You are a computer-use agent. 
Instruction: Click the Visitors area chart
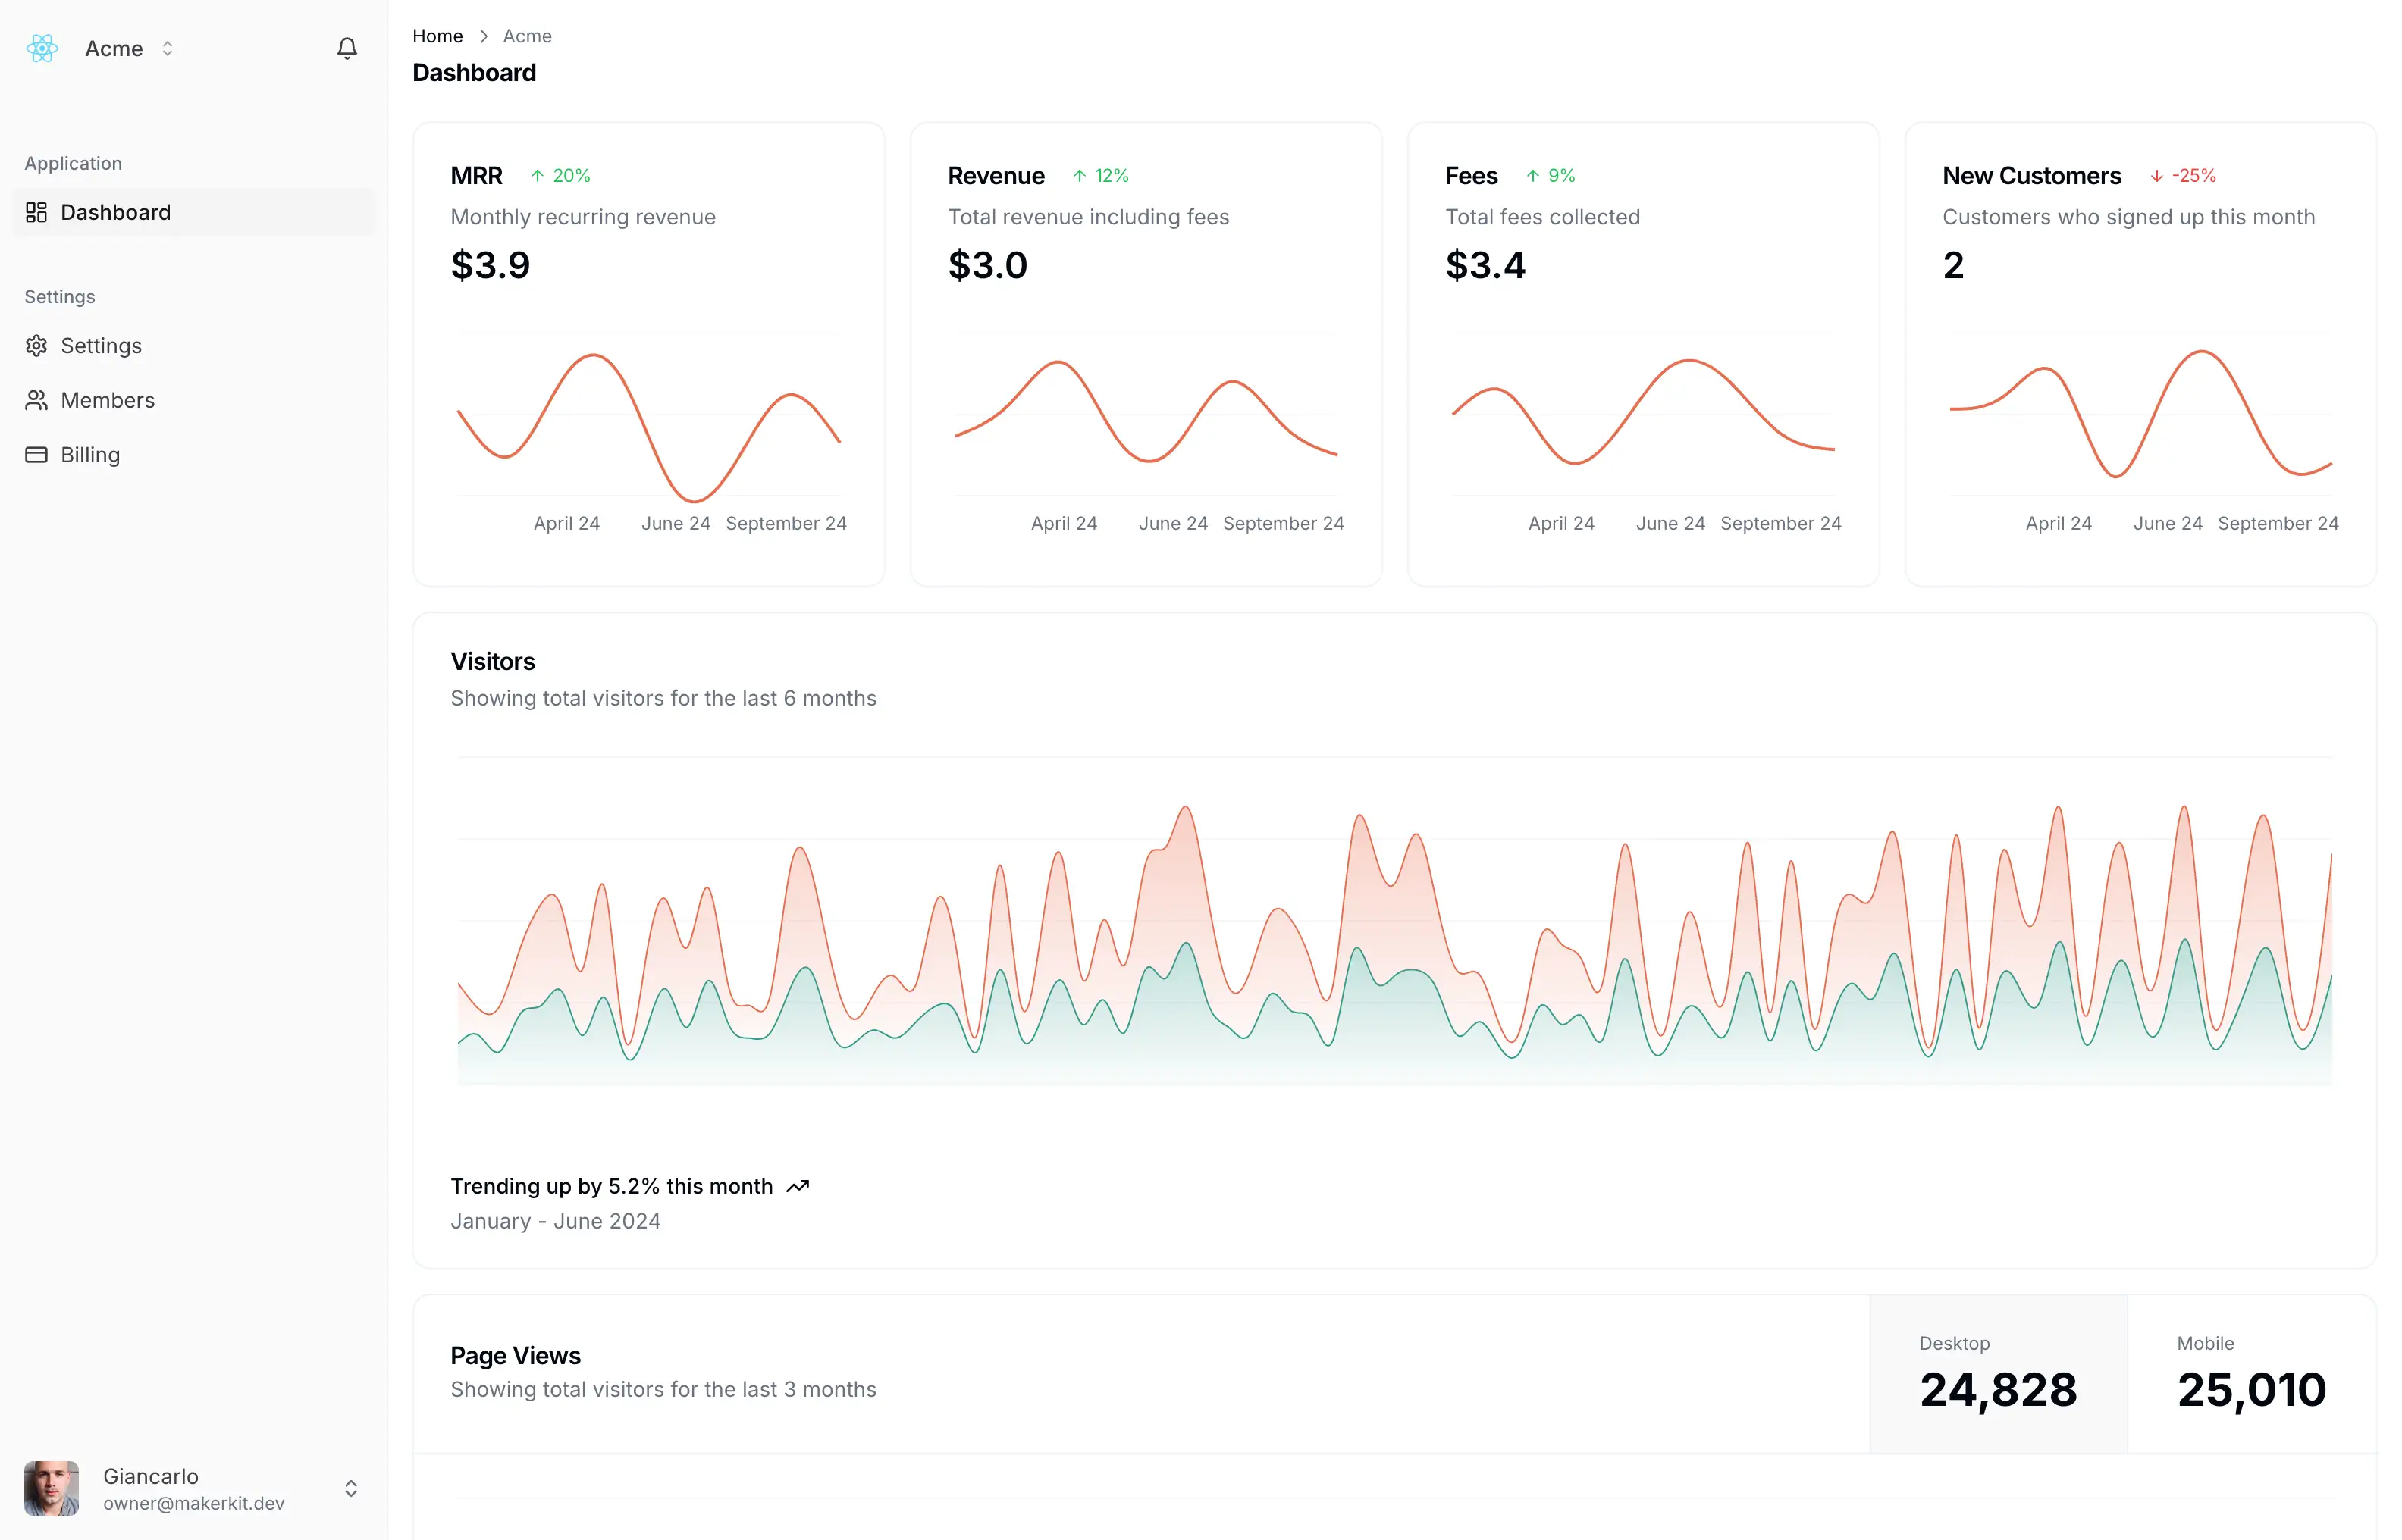coord(1394,945)
